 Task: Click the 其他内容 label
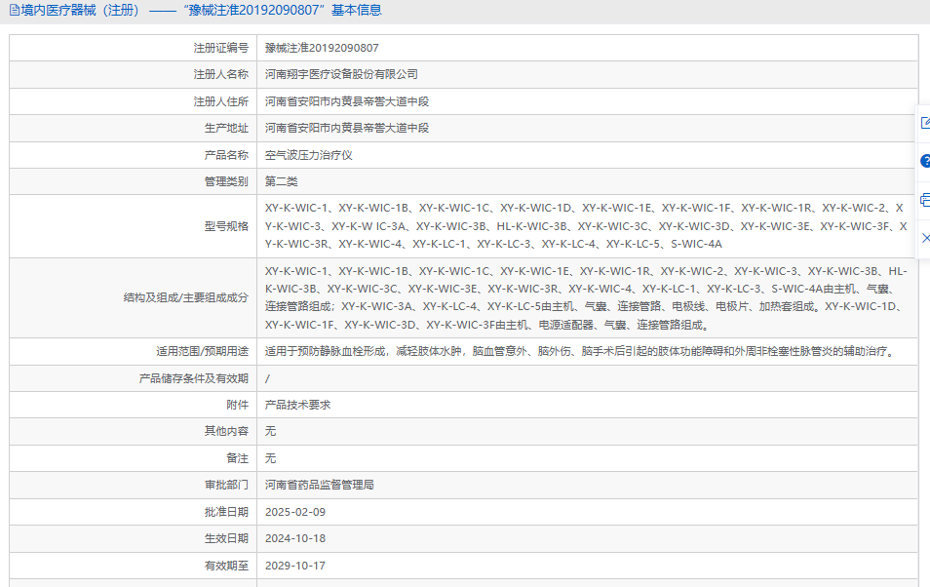click(x=226, y=431)
